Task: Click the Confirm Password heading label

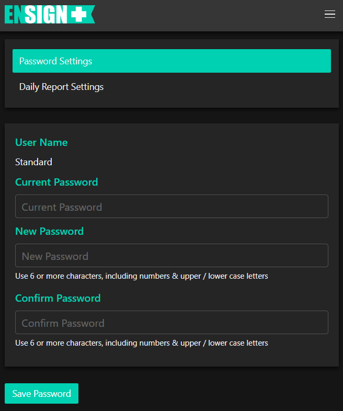Action: 58,299
